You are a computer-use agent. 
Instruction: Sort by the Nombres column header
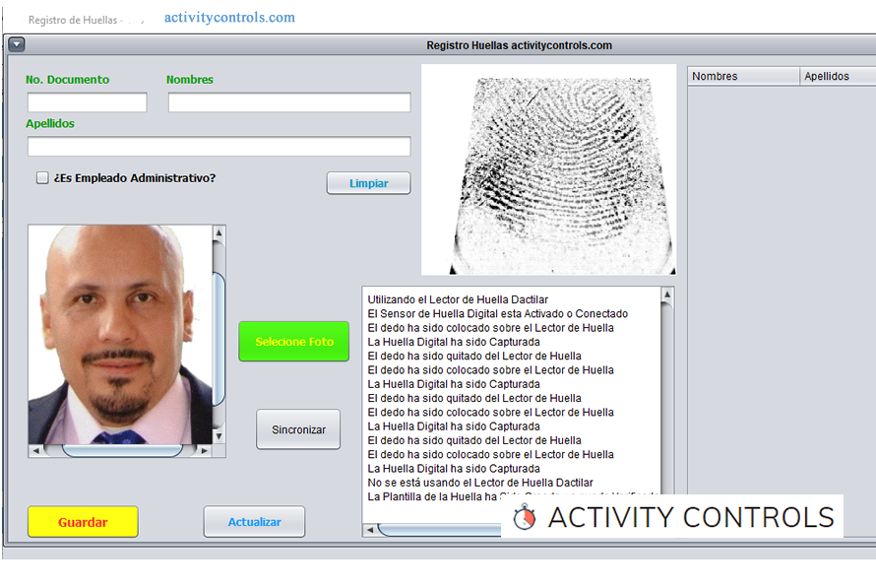(743, 76)
